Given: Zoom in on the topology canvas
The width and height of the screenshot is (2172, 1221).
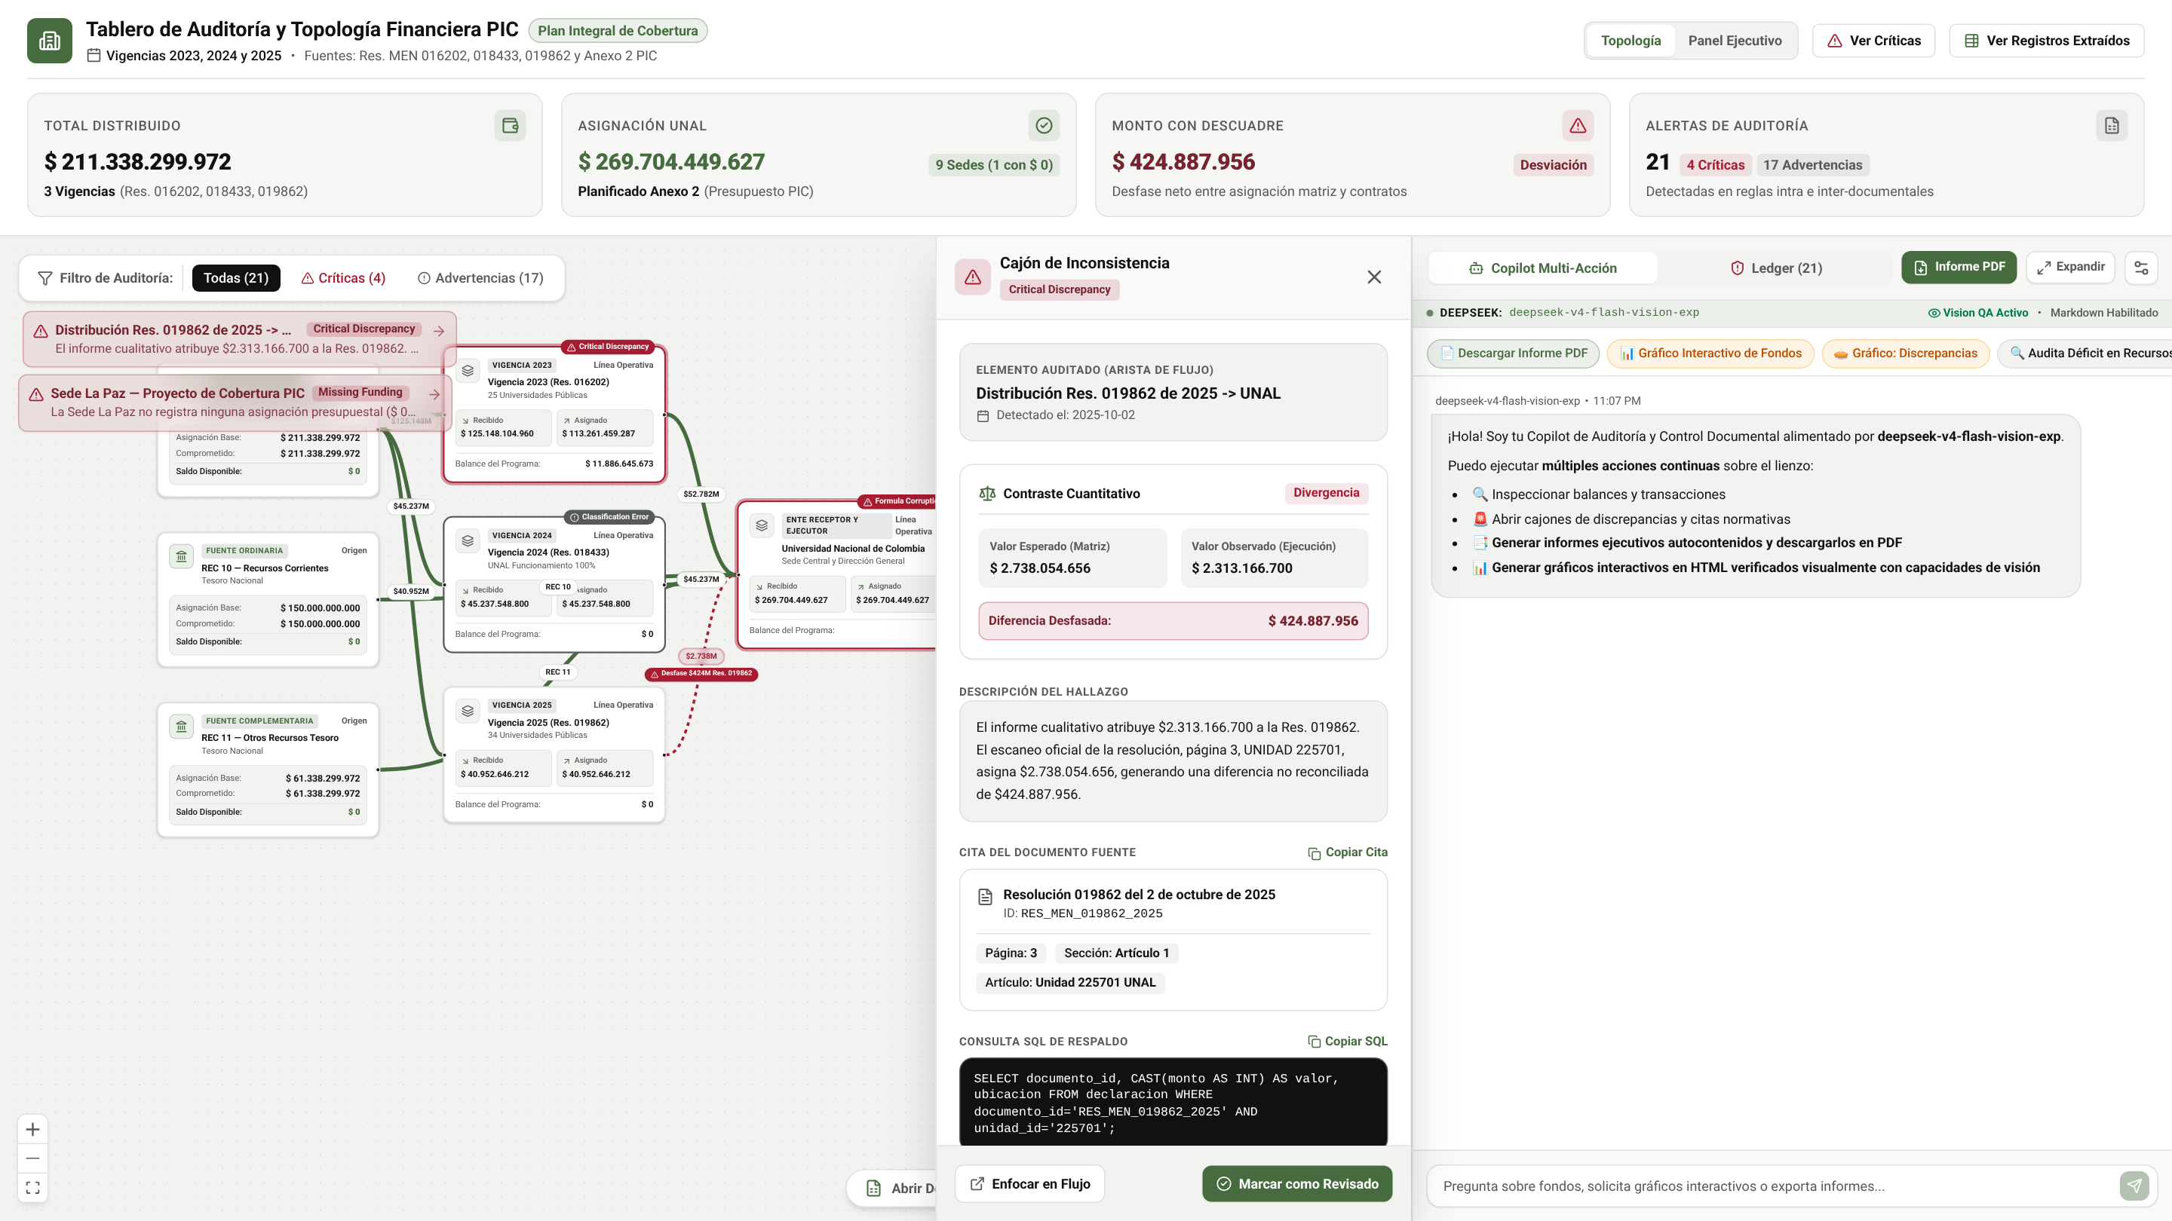Looking at the screenshot, I should click(x=33, y=1129).
